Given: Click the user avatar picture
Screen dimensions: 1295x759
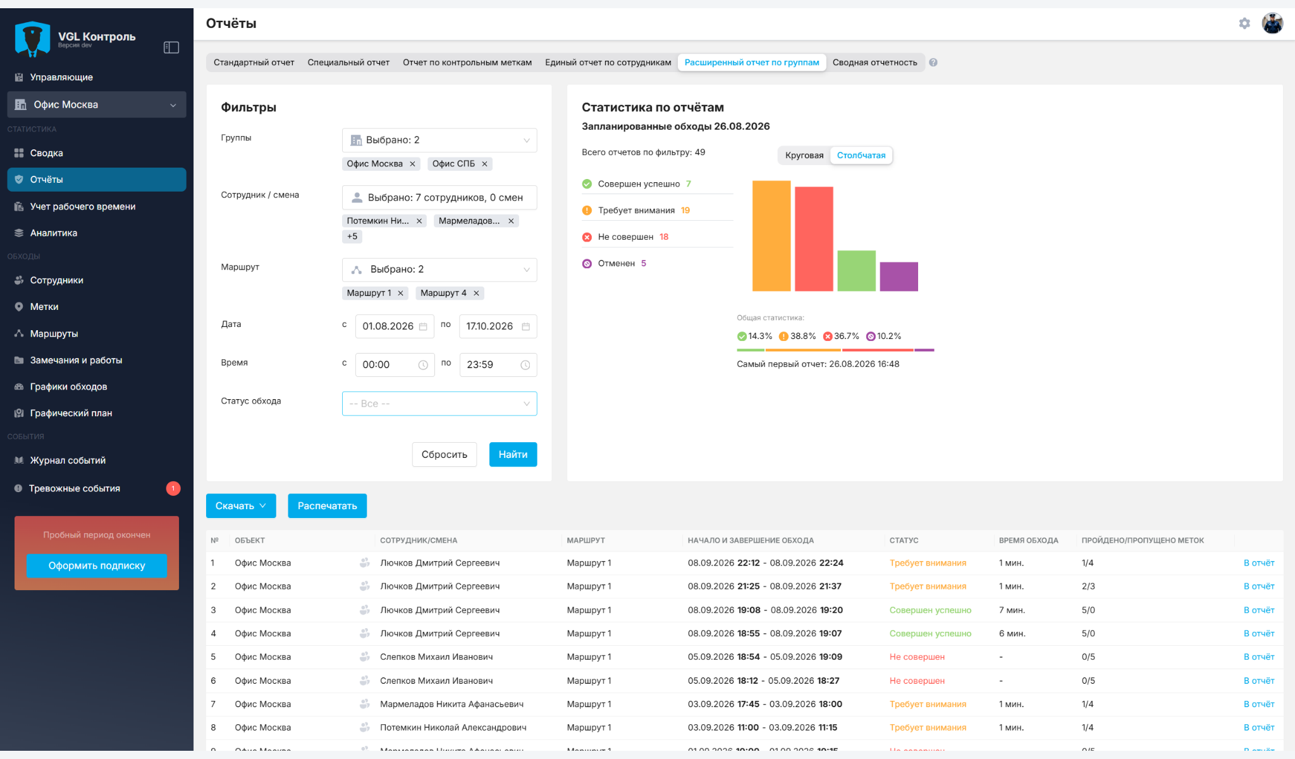Looking at the screenshot, I should (x=1272, y=23).
